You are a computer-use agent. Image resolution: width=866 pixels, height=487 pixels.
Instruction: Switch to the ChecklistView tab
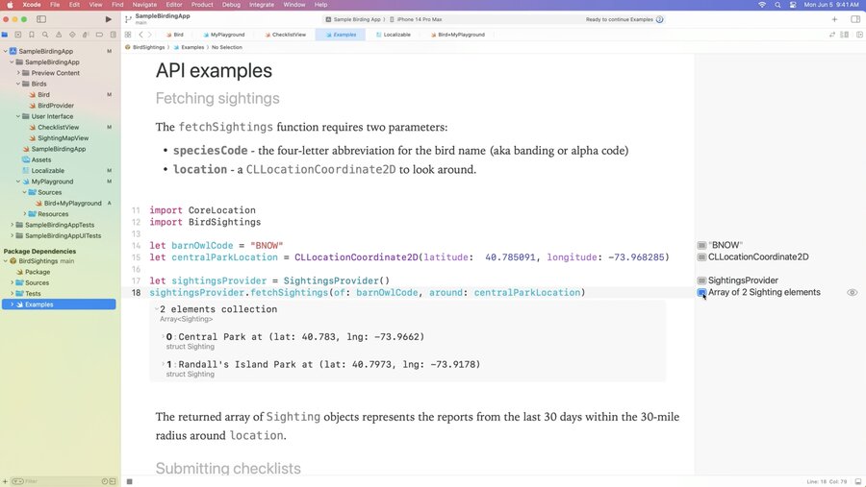tap(285, 35)
